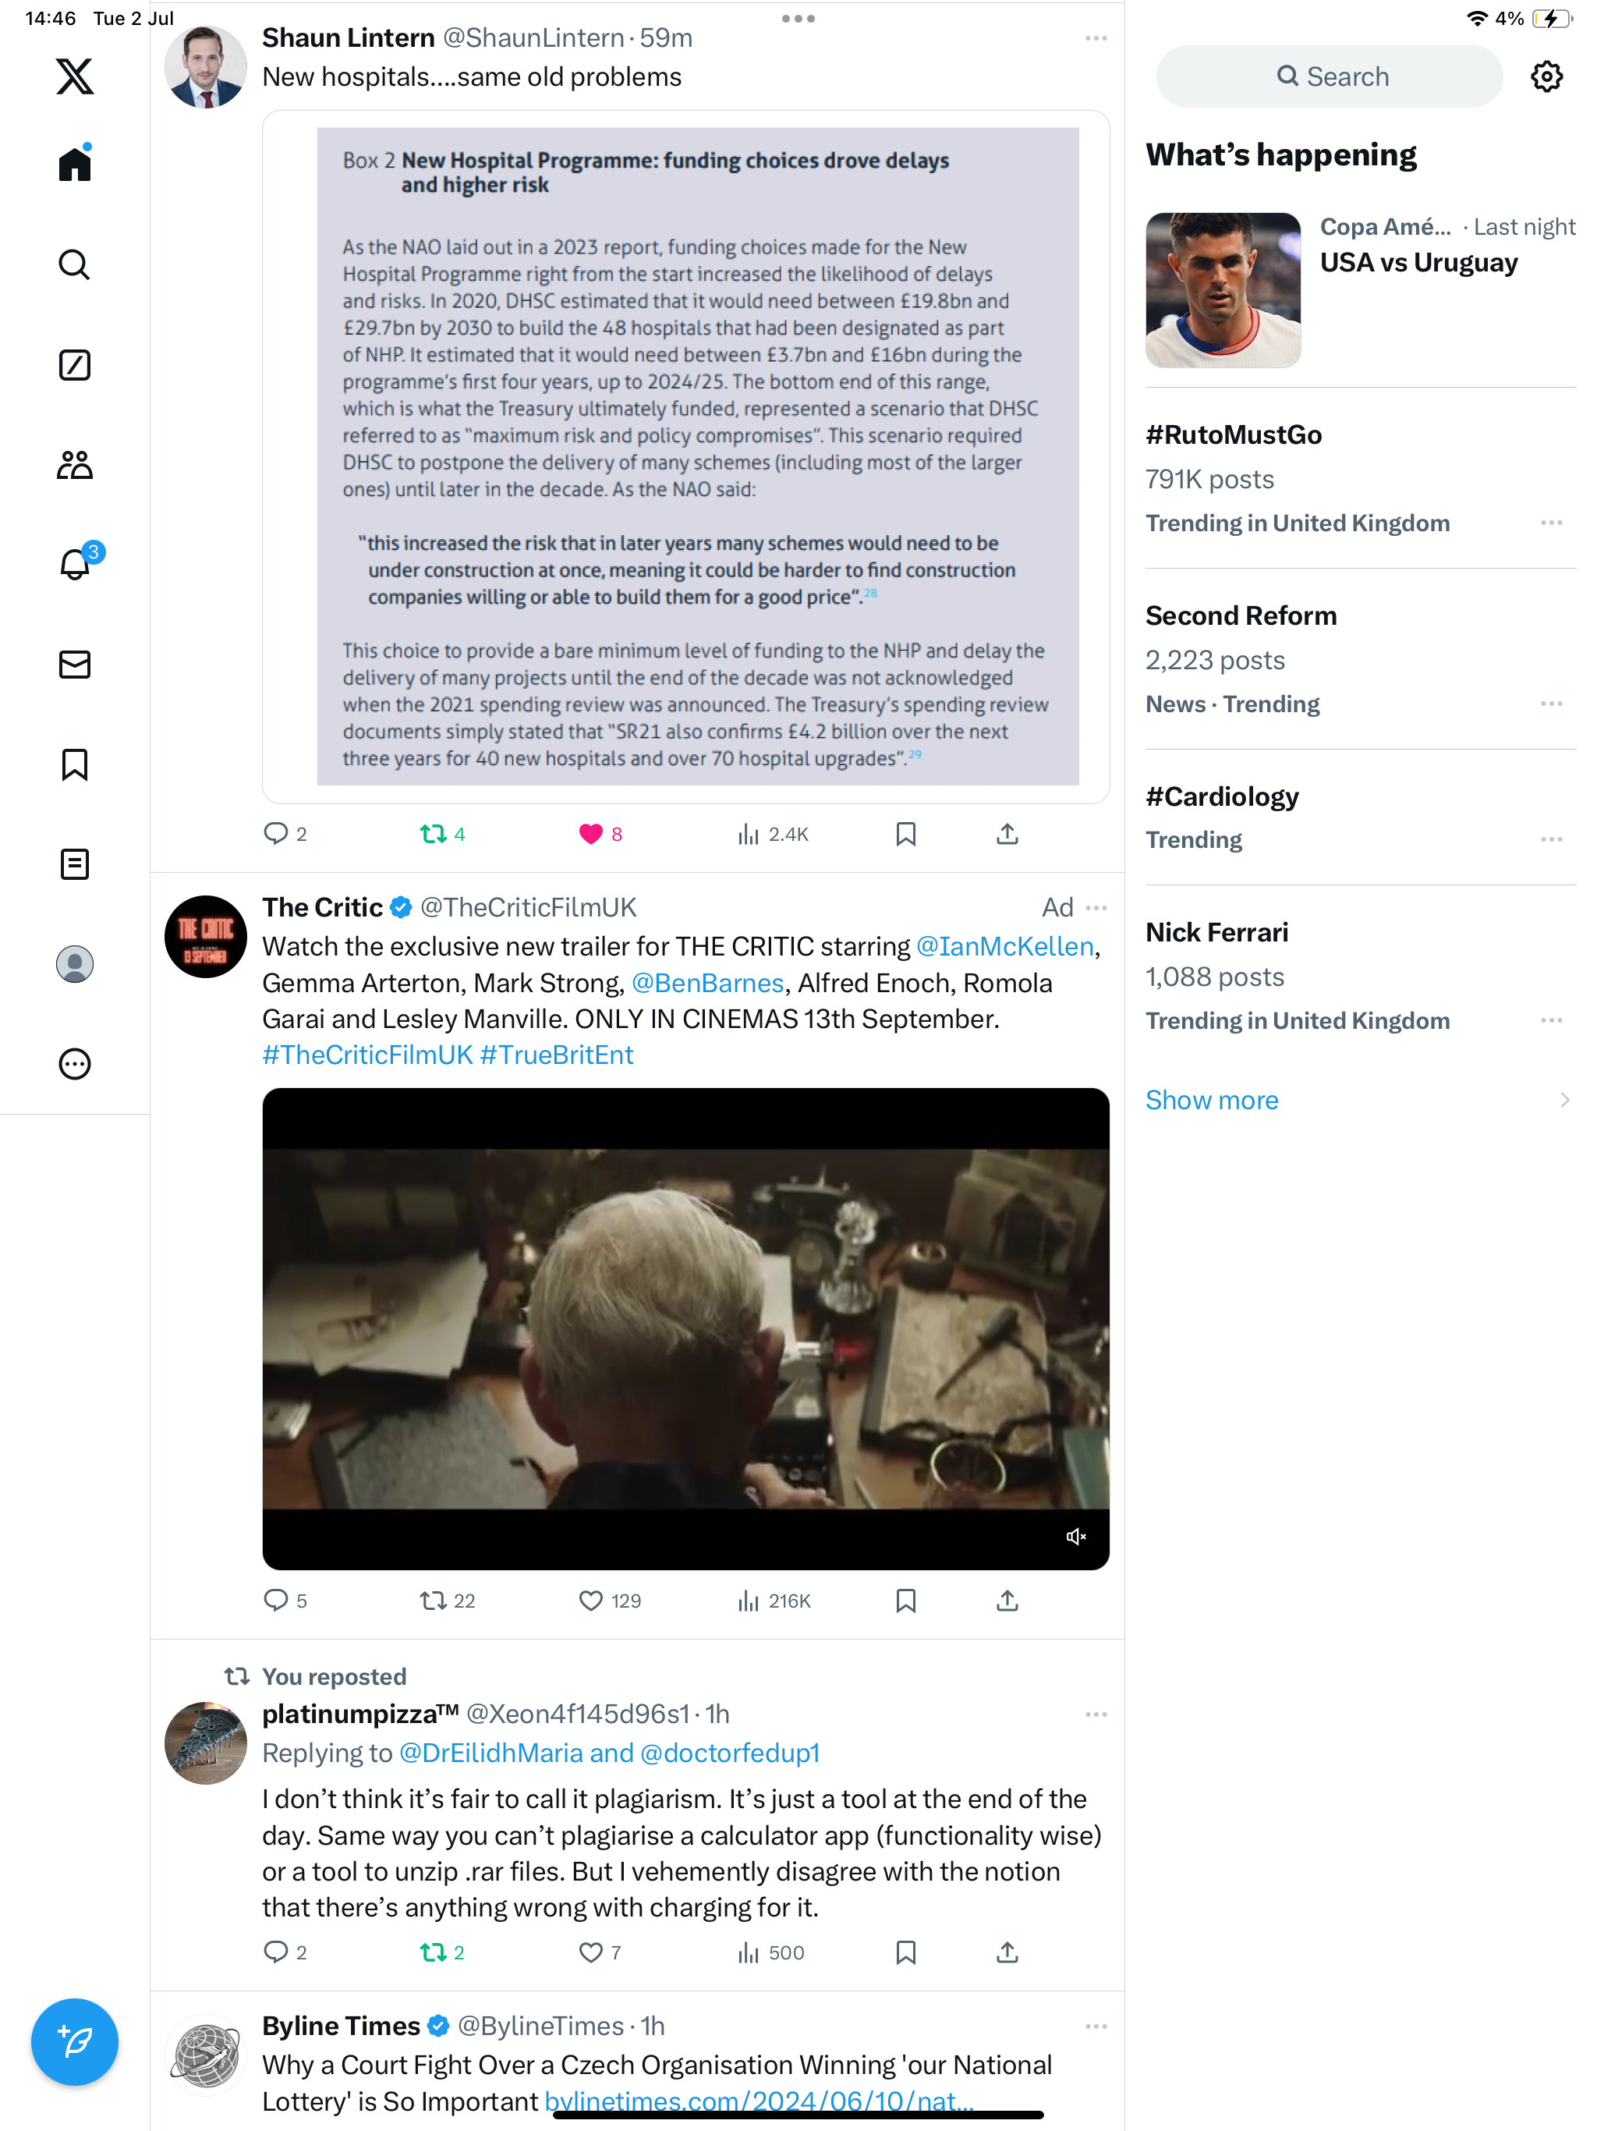Undo repost on platinumpizza's reply
Image resolution: width=1597 pixels, height=2131 pixels.
433,1953
